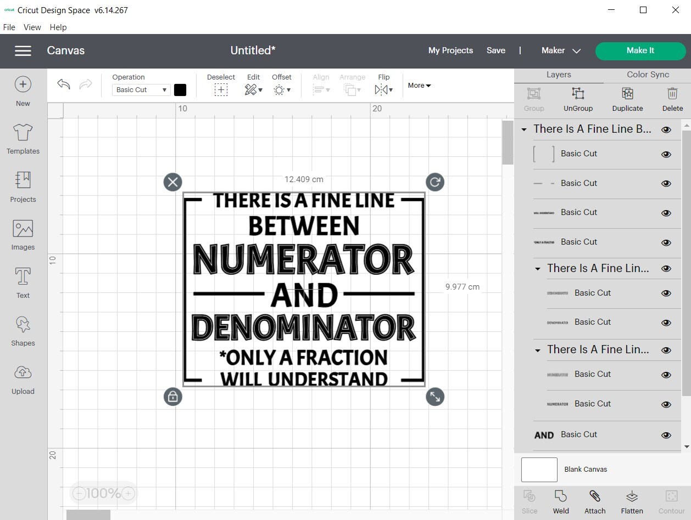Toggle visibility of the AND Basic Cut layer
691x520 pixels.
[666, 435]
